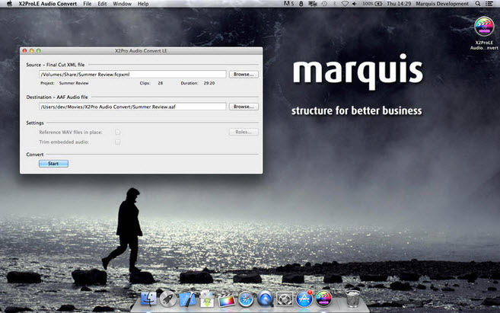The image size is (500, 313).
Task: Toggle Trim embedded audio checkbox
Action: (118, 142)
